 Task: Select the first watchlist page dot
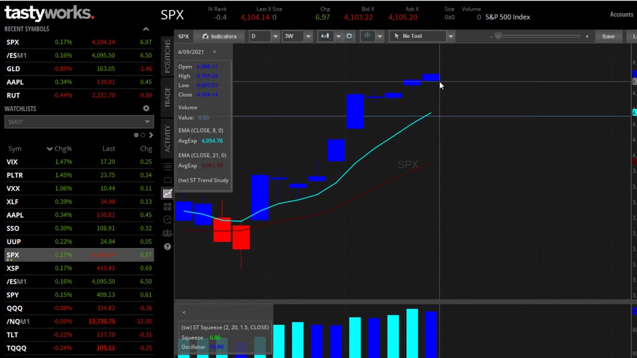(x=136, y=135)
